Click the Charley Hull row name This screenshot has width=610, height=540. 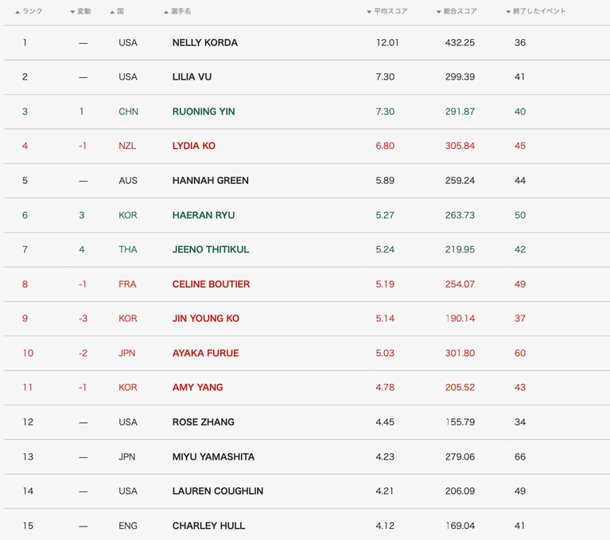(208, 526)
